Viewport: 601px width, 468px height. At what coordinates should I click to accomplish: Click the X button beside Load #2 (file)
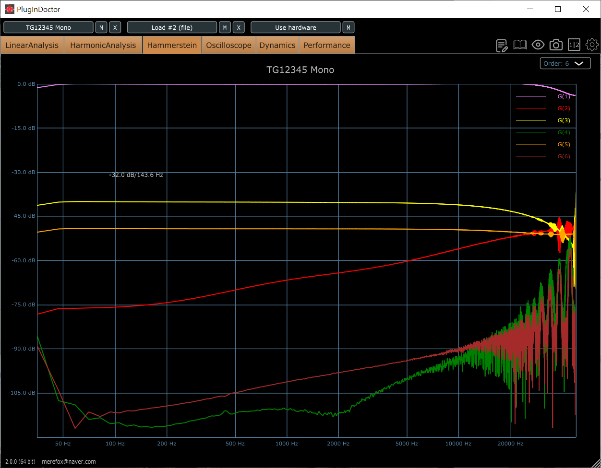tap(239, 27)
